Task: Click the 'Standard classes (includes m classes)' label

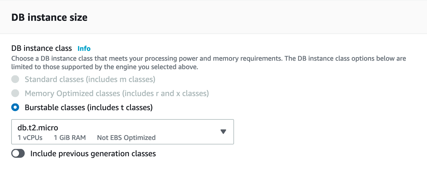Action: click(x=90, y=79)
